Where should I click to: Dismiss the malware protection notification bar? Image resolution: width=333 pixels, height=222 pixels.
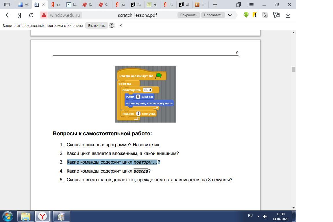click(x=121, y=25)
